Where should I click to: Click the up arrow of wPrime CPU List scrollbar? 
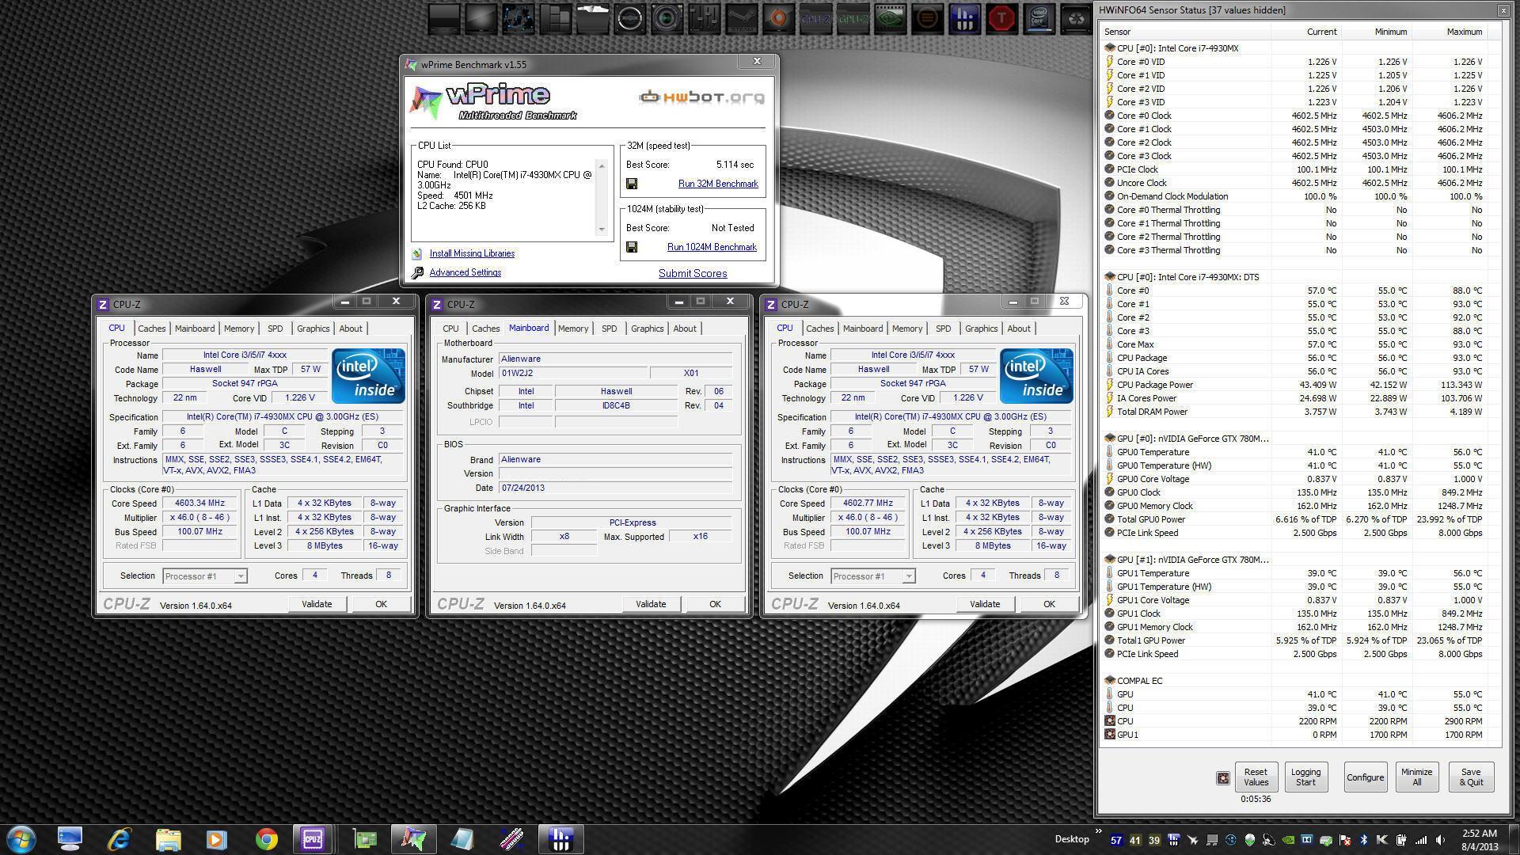pos(602,166)
